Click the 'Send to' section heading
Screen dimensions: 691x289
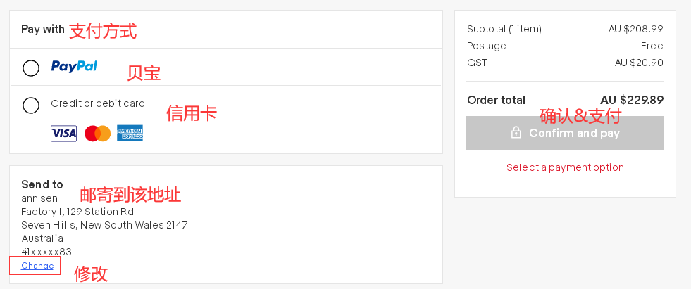pyautogui.click(x=42, y=184)
